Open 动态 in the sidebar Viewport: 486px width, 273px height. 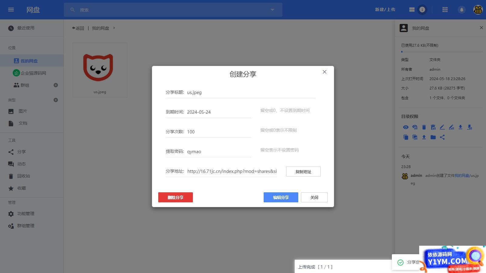point(32,164)
